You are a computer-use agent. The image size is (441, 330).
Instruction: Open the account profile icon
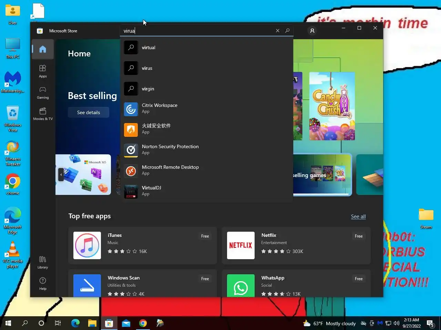click(312, 31)
